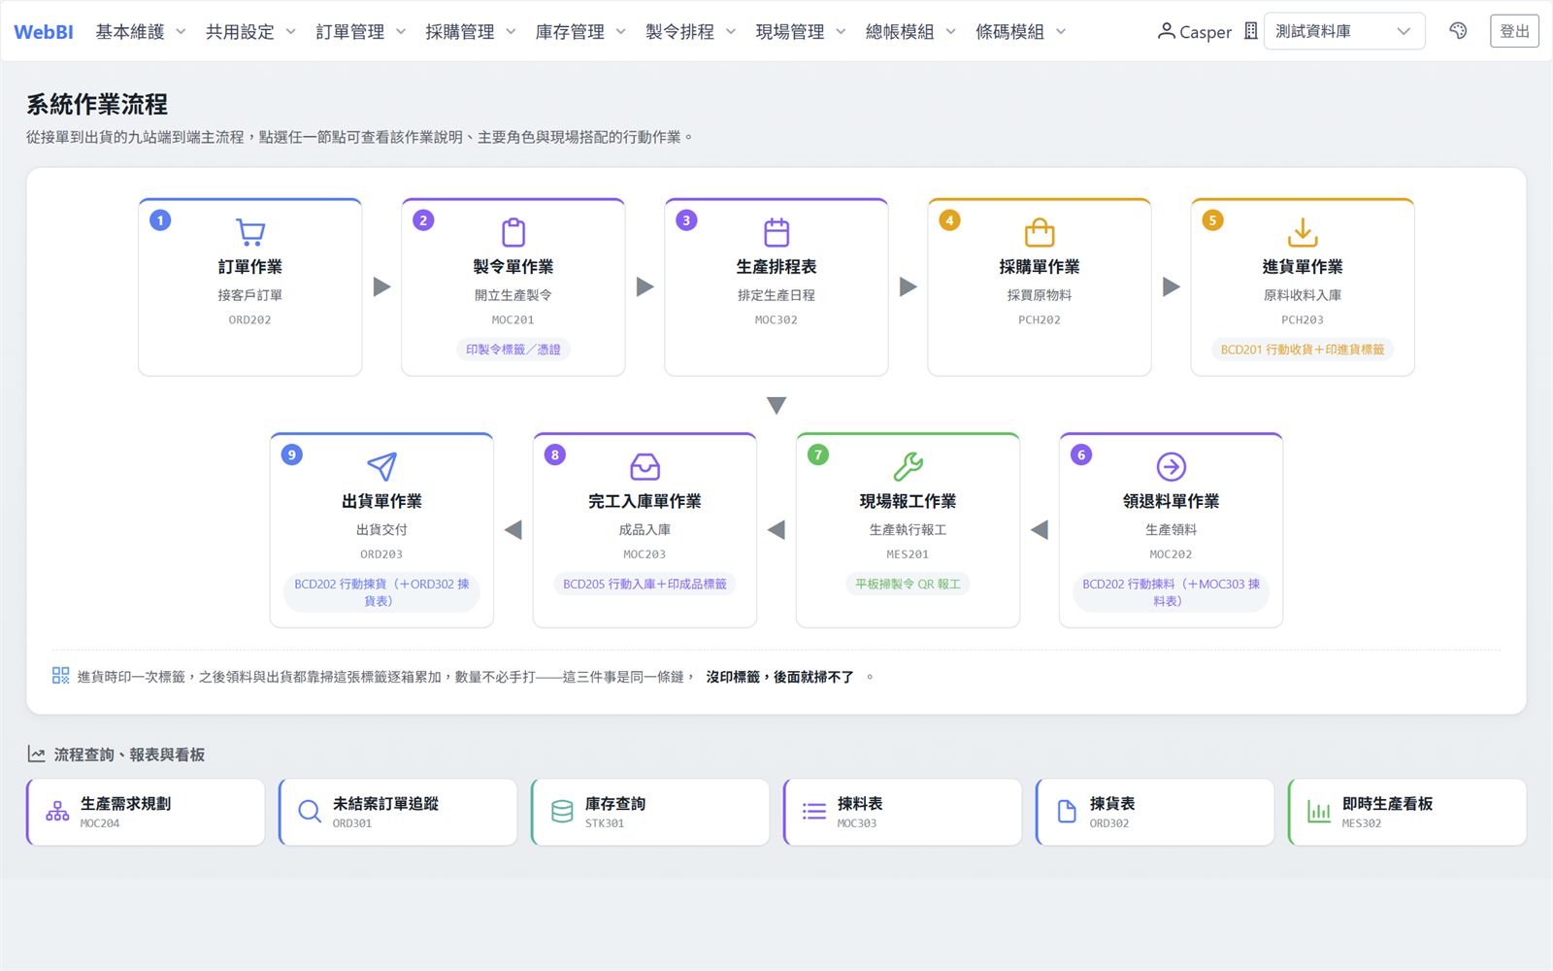Click the BCD202 行動揀料 tag in 領退料單作業
Screen dimensions: 1553x971
1172,592
